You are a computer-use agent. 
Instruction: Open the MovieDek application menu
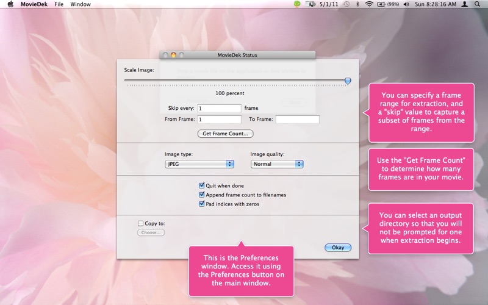point(34,4)
